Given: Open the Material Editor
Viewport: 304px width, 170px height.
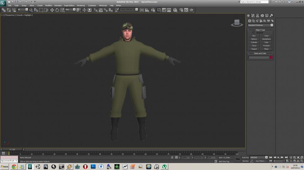Looking at the screenshot, I should click(175, 10).
